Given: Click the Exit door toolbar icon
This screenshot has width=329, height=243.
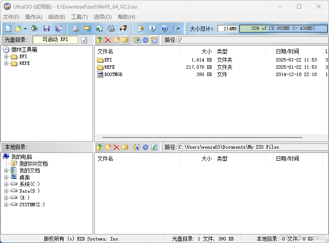Looking at the screenshot, I should coord(177,29).
